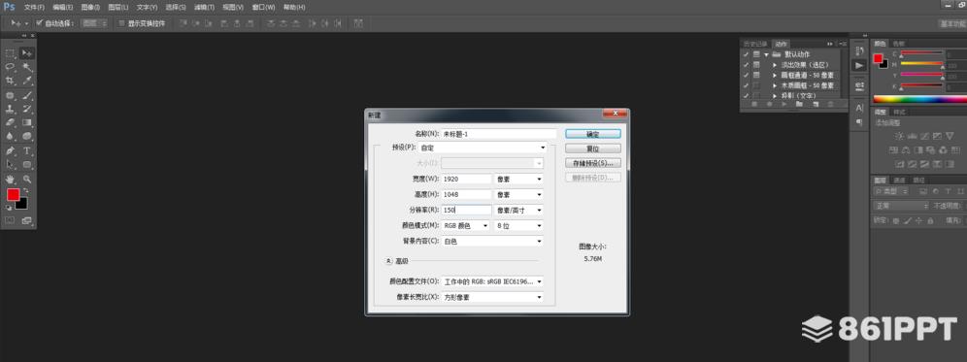
Task: Open the 编辑(E) menu
Action: click(x=62, y=8)
